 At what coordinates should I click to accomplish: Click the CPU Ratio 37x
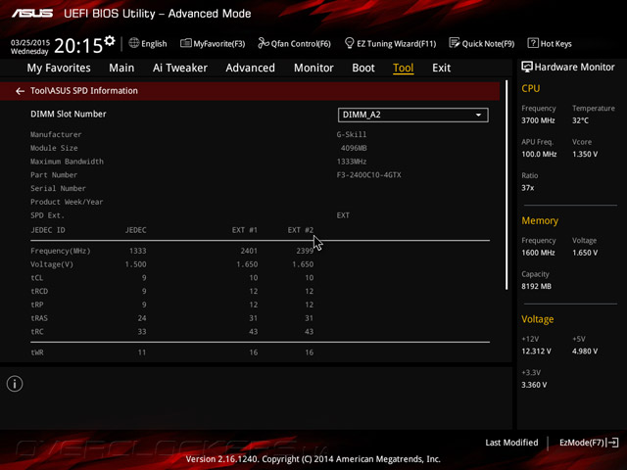527,188
